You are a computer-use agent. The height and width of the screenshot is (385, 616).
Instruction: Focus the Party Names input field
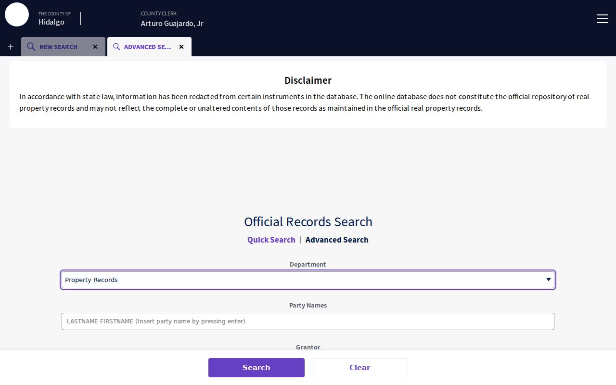[x=308, y=321]
